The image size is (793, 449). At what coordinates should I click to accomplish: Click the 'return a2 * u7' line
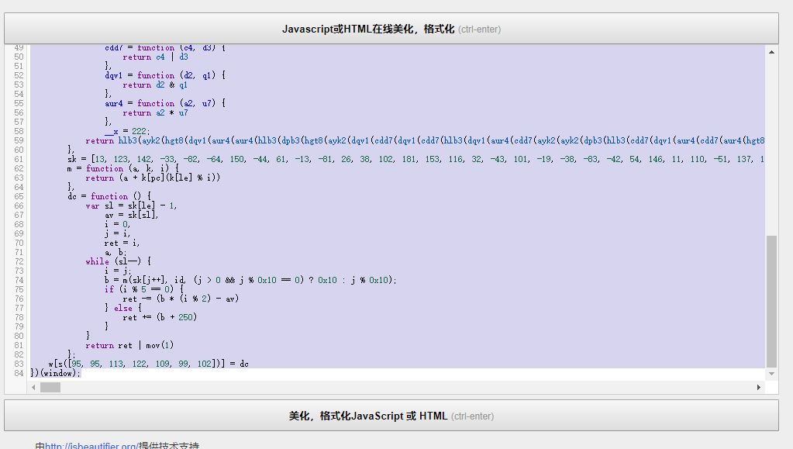(x=155, y=113)
